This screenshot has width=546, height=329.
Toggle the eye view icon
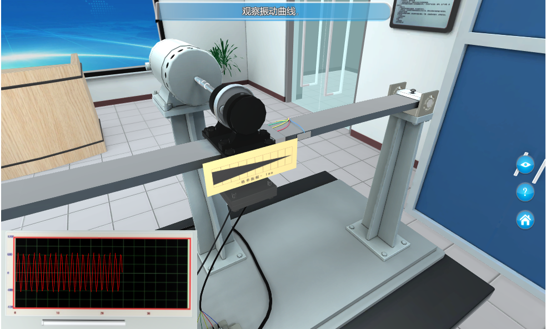pyautogui.click(x=525, y=165)
